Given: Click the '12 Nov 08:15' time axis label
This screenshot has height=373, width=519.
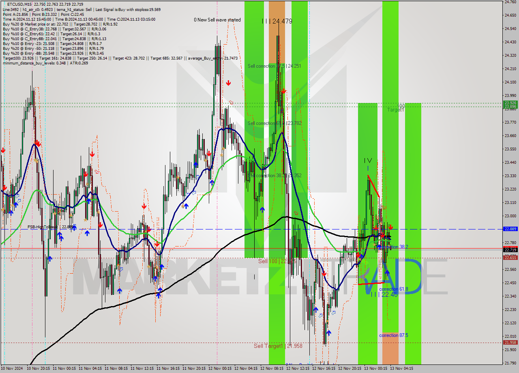Looking at the screenshot, I should pyautogui.click(x=272, y=369).
